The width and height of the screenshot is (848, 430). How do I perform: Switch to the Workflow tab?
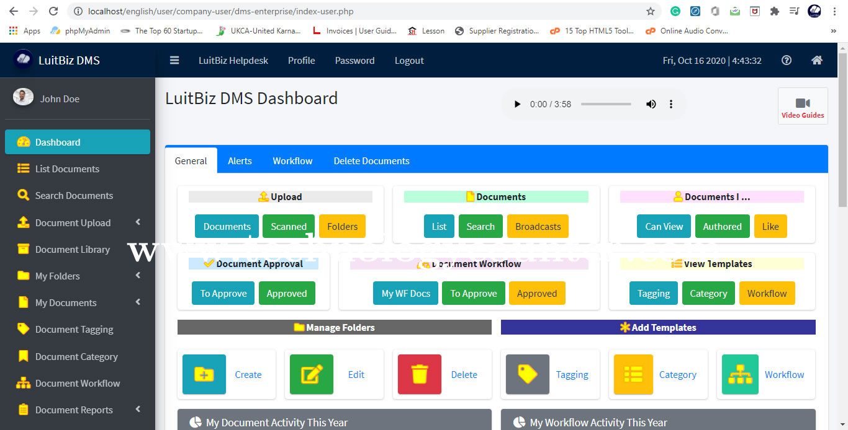[x=292, y=160]
